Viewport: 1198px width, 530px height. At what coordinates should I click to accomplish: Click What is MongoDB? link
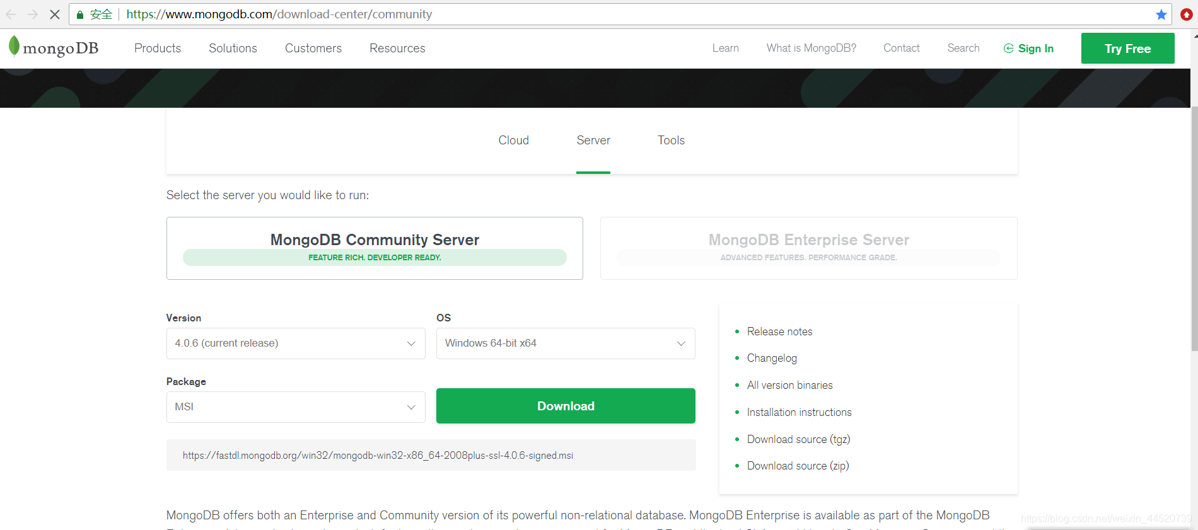(811, 48)
